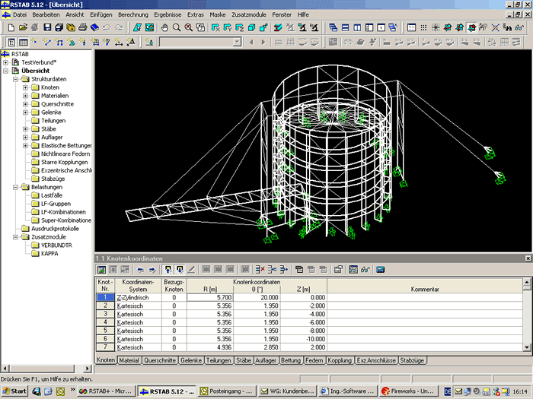
Task: Click the table's vertical scrollbar down arrow
Action: [528, 348]
